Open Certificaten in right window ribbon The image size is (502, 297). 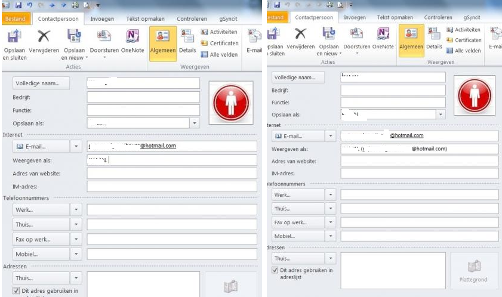pos(464,40)
